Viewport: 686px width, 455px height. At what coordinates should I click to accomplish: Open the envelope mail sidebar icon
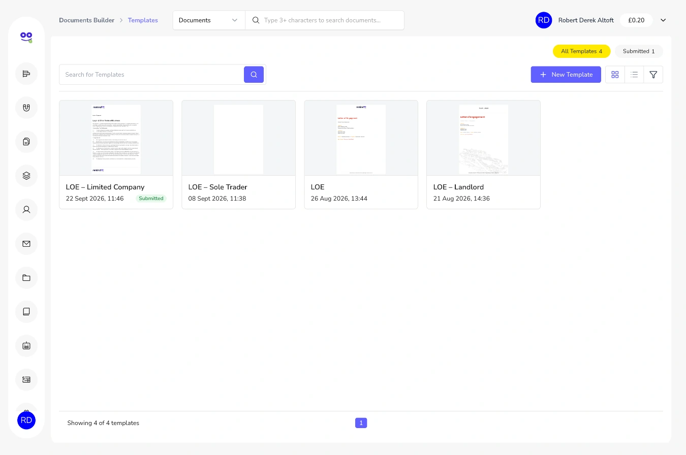[x=26, y=244]
